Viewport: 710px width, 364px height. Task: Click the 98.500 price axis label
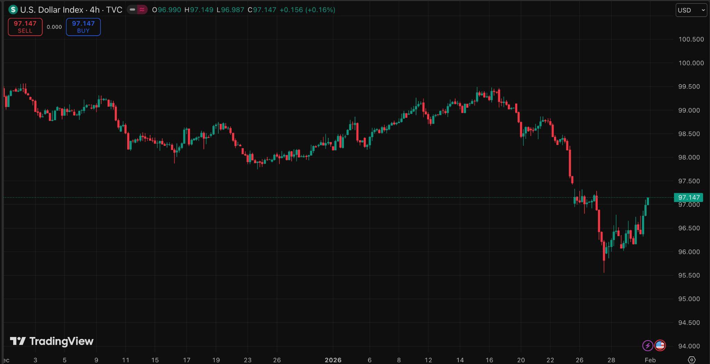(x=689, y=134)
